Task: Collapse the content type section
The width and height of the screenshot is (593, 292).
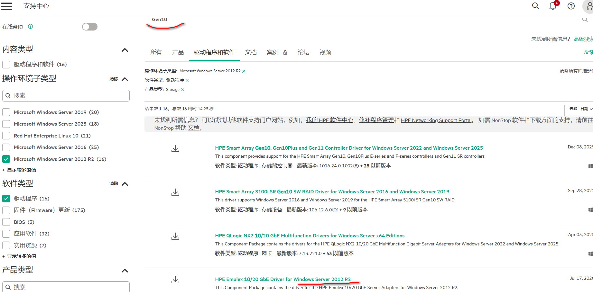Action: 125,50
